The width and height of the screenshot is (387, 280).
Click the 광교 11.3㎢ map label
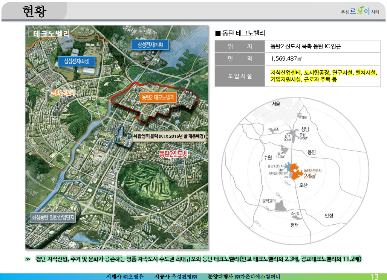coord(280,155)
